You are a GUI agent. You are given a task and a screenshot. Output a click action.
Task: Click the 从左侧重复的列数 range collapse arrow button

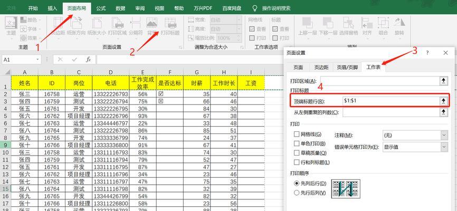click(443, 112)
